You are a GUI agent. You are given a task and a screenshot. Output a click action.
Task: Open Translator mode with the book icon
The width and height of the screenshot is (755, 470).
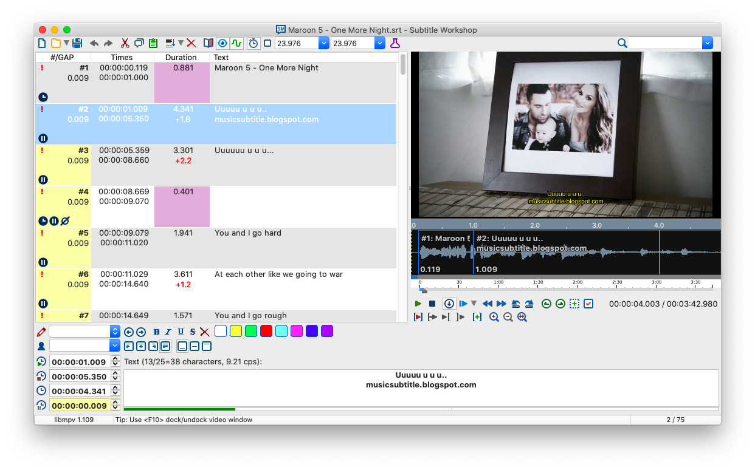[207, 43]
